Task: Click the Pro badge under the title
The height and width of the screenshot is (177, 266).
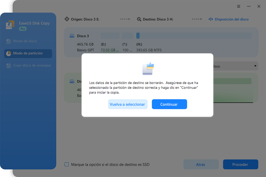Action: (x=23, y=29)
